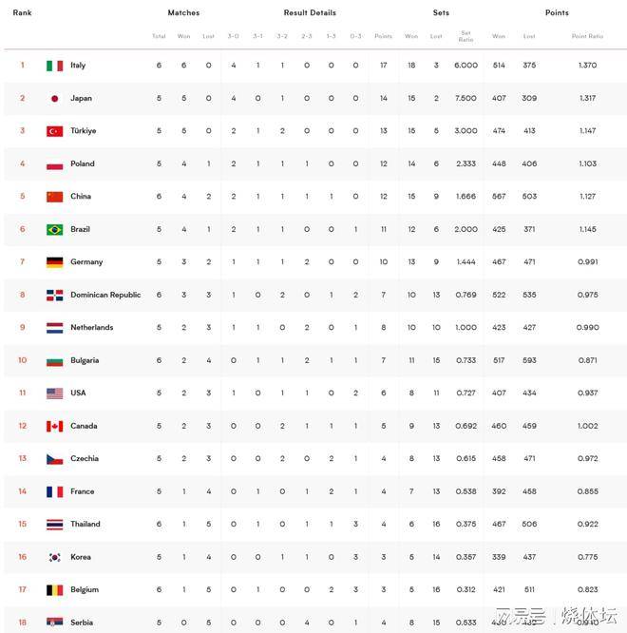This screenshot has width=627, height=633.
Task: Click the Italy flag icon
Action: (54, 66)
